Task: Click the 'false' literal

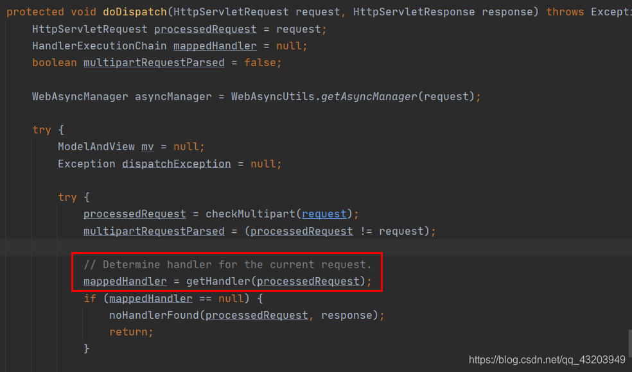Action: 260,63
